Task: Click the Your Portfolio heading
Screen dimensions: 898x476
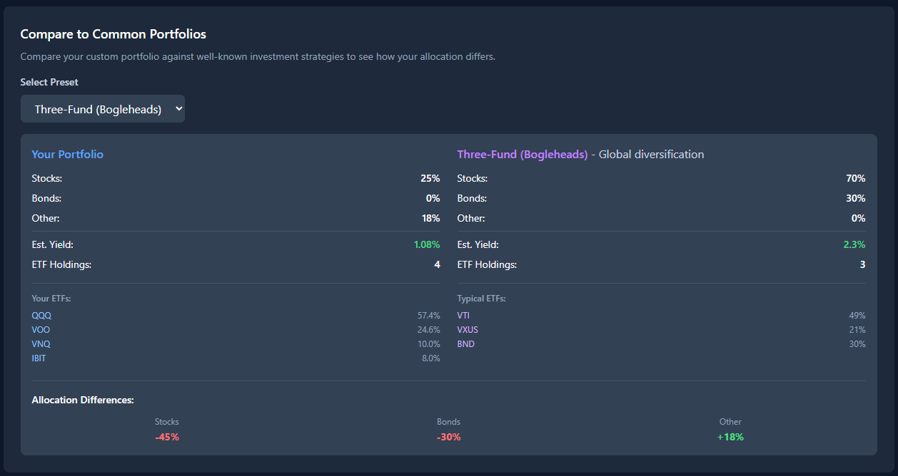Action: [x=67, y=154]
